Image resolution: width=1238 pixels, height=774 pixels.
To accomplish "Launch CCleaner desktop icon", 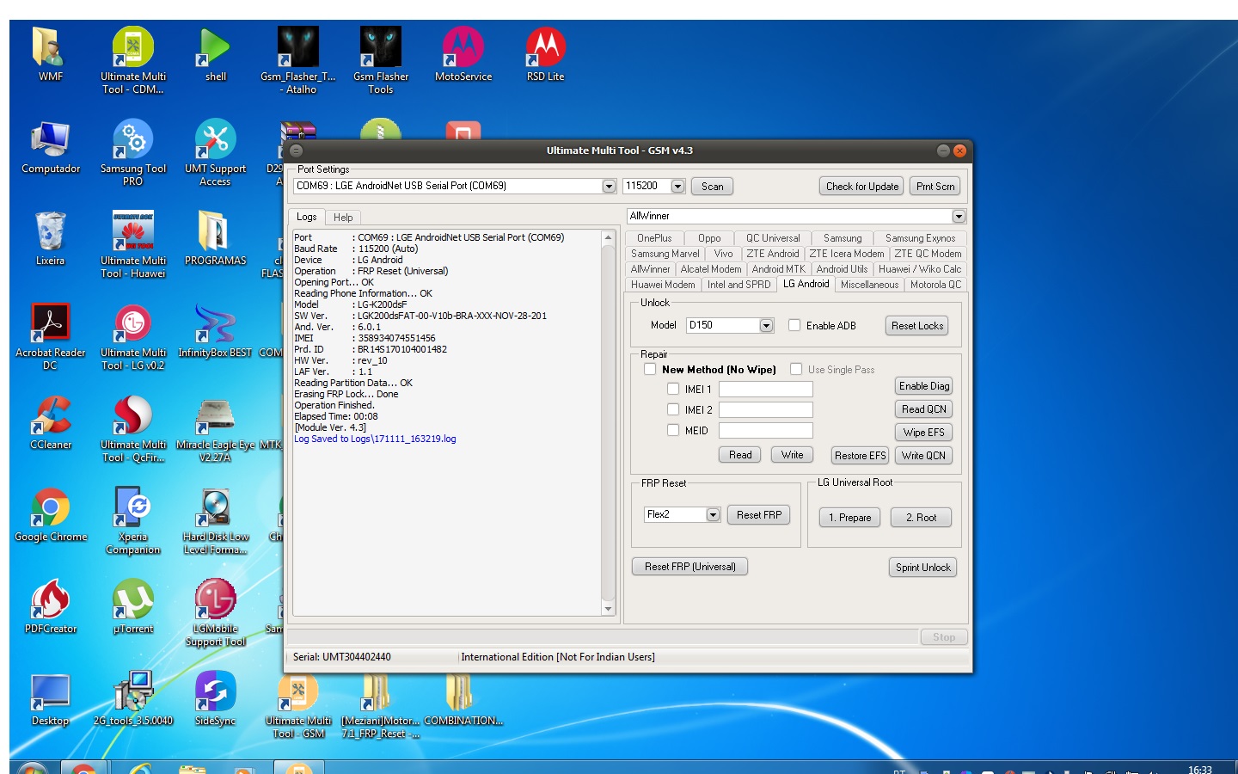I will (x=50, y=423).
